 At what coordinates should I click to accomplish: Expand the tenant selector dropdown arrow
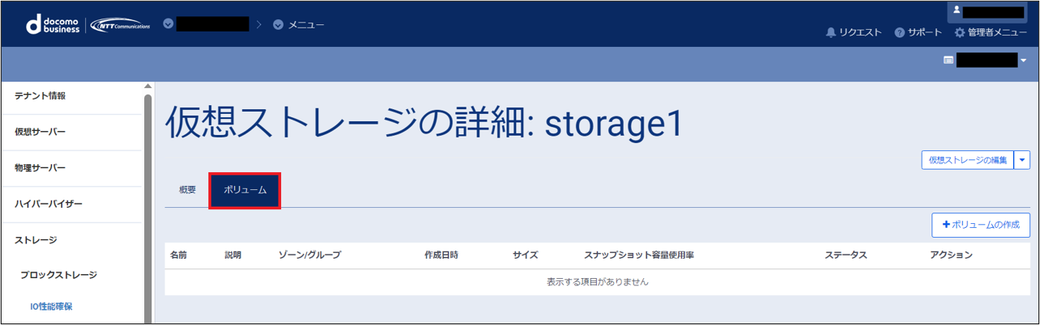(x=1023, y=61)
